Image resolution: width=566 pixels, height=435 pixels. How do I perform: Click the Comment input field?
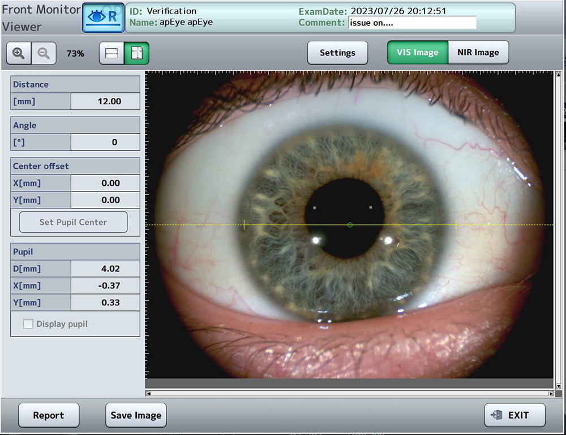point(412,23)
